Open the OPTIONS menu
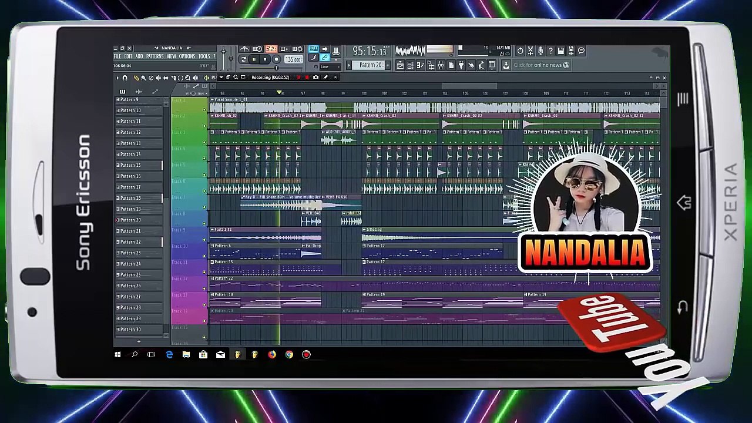The height and width of the screenshot is (423, 752). point(187,56)
